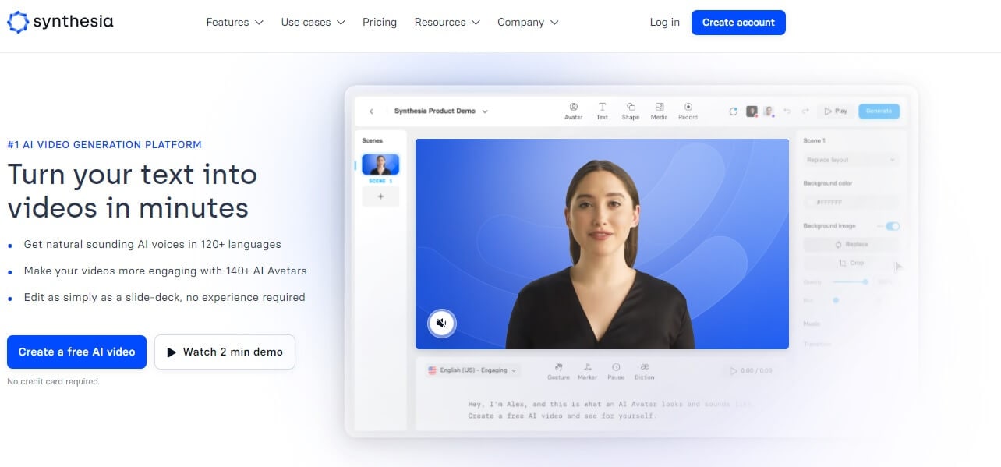Click the second collaborator avatar icon
Screen dimensions: 1001x467
coord(768,111)
